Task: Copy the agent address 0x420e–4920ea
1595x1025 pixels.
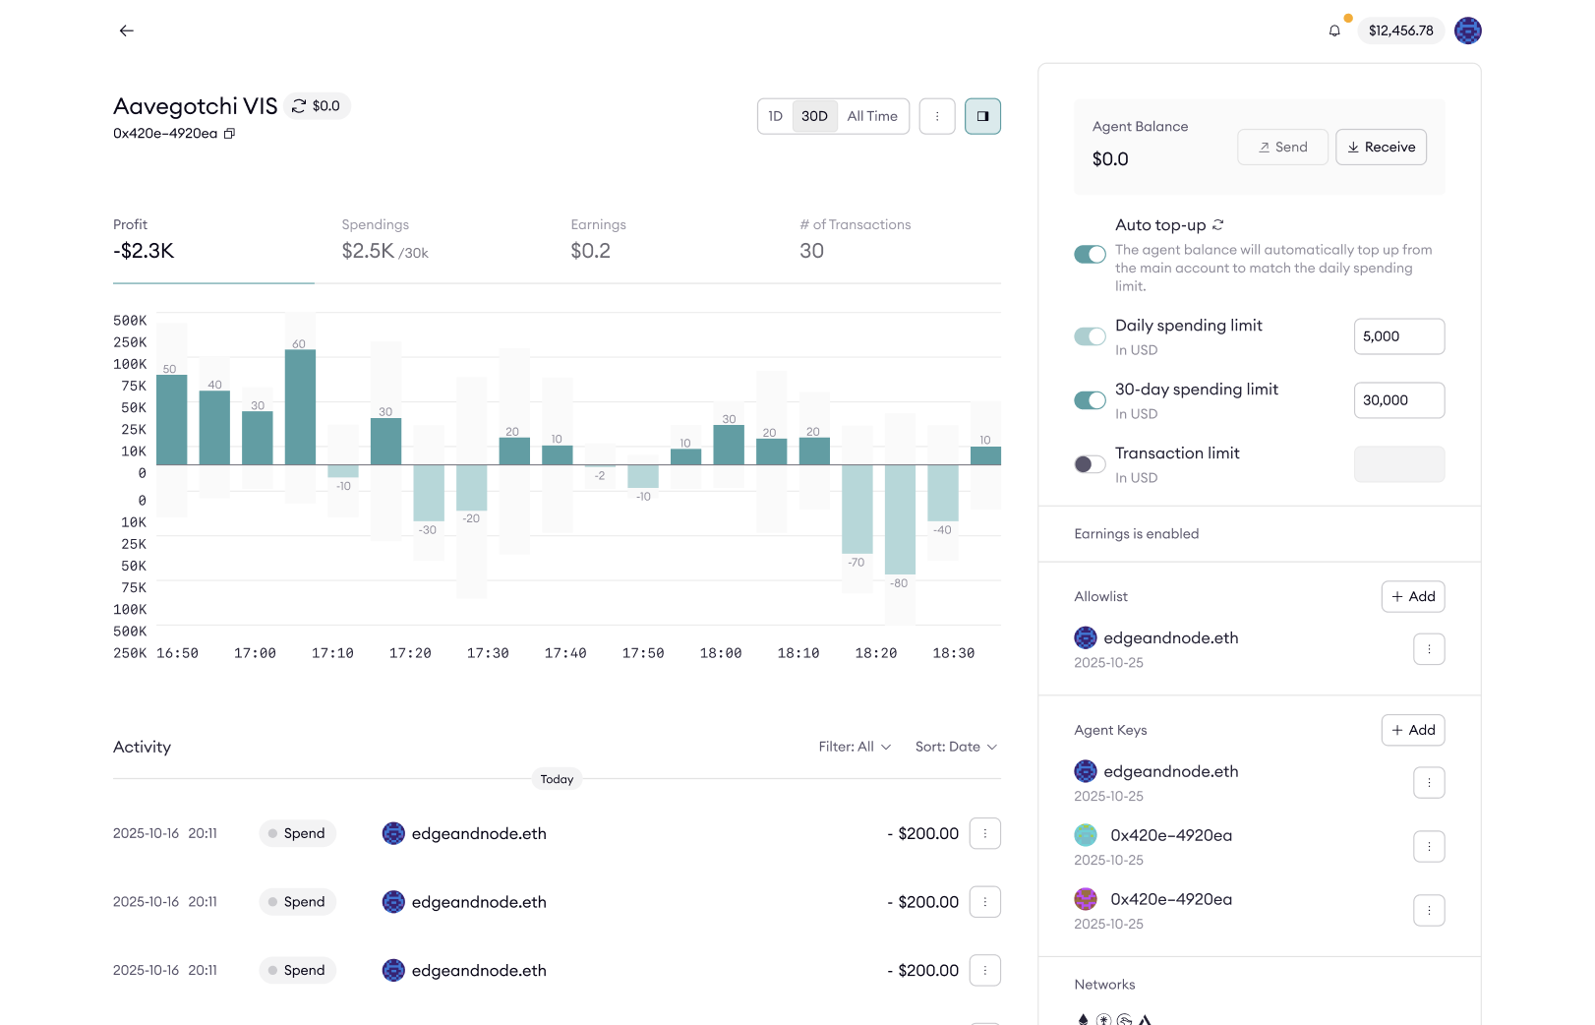Action: click(229, 134)
